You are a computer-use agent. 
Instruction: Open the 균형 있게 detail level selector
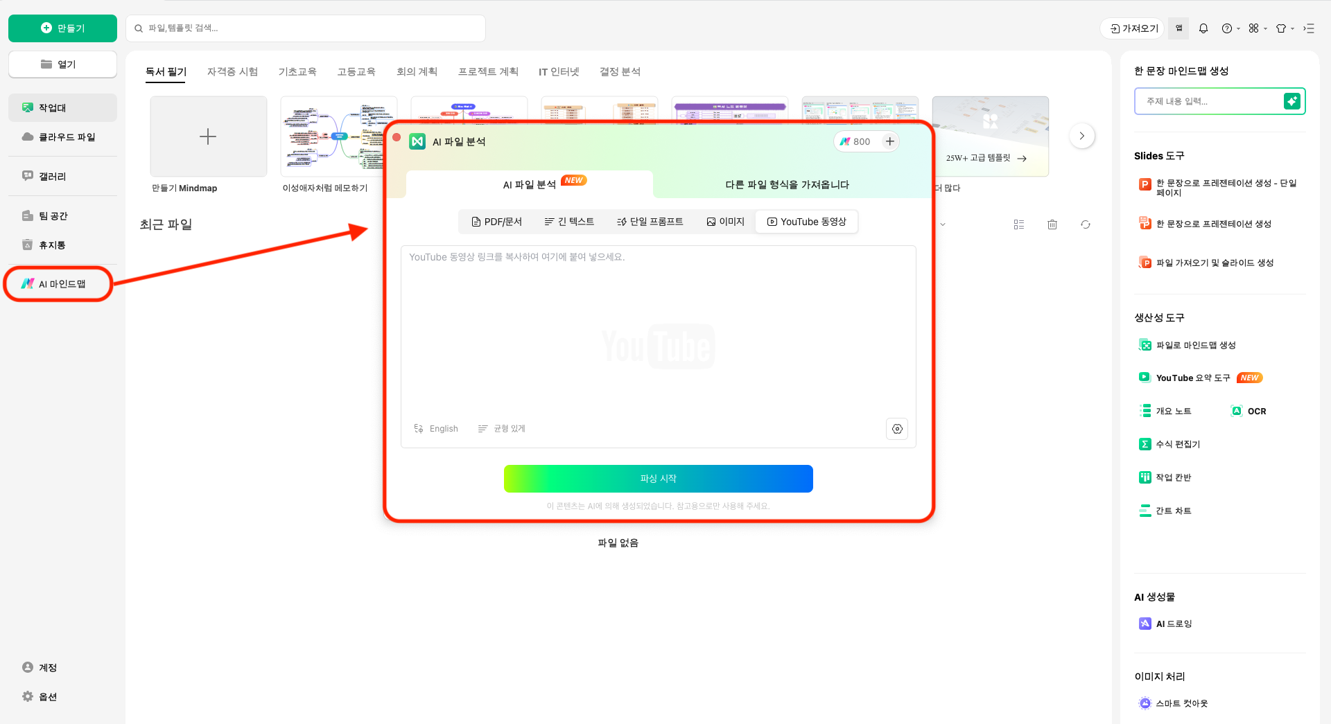(502, 428)
